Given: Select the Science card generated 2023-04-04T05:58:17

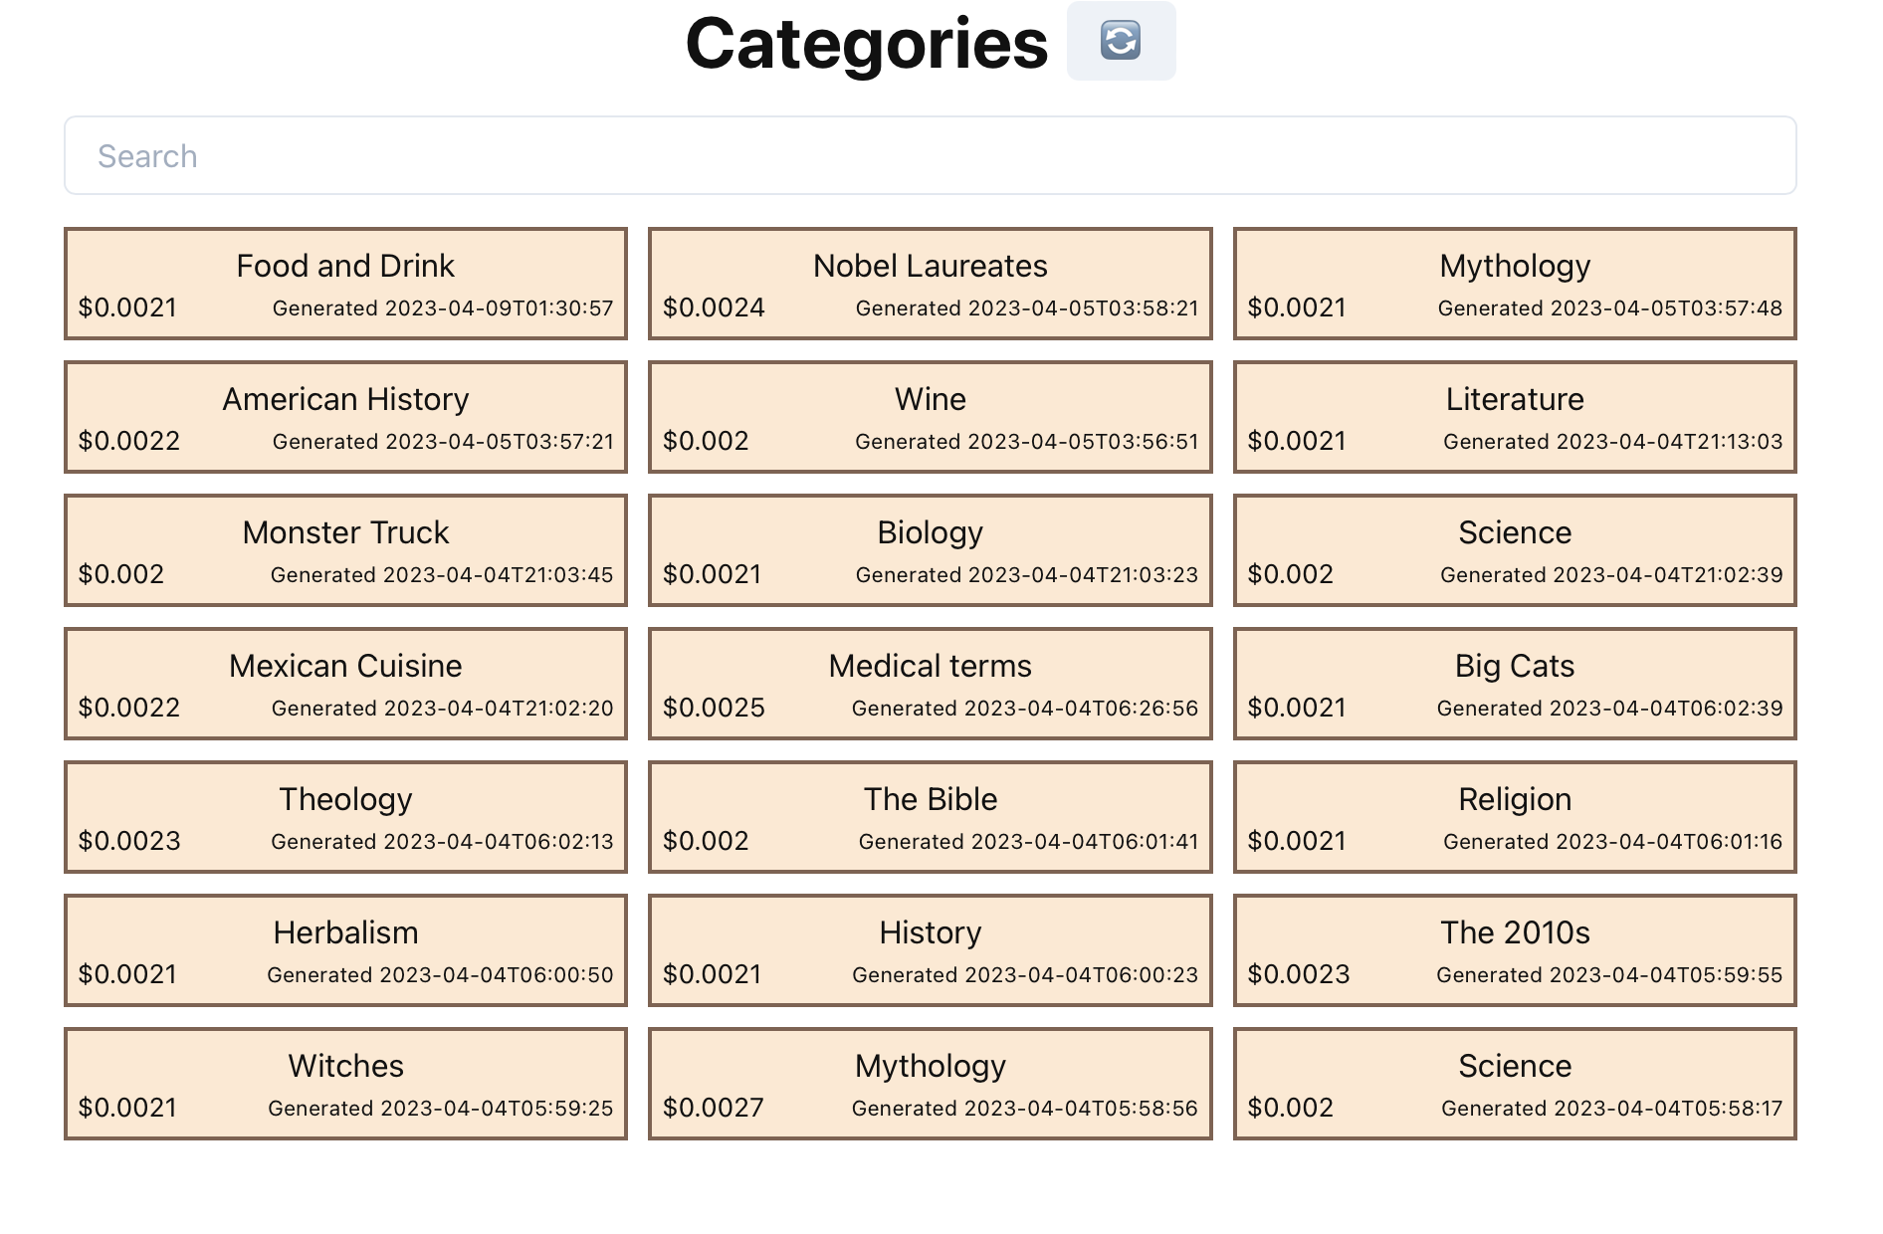Looking at the screenshot, I should tap(1514, 1084).
